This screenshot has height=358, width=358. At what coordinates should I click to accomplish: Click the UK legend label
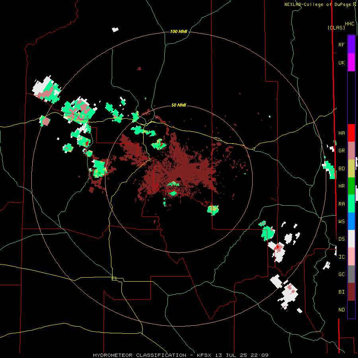pos(341,62)
